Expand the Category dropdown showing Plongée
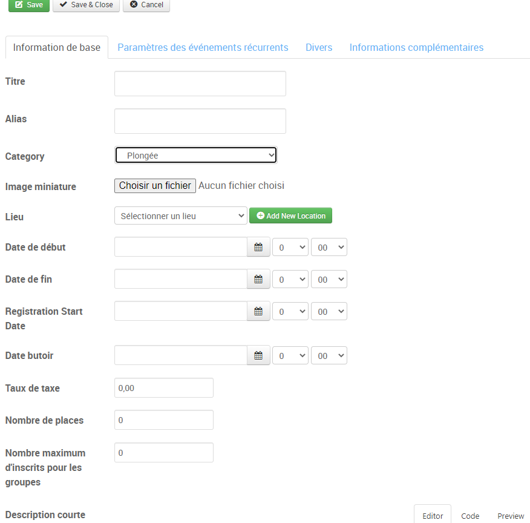The image size is (530, 523). click(x=195, y=156)
